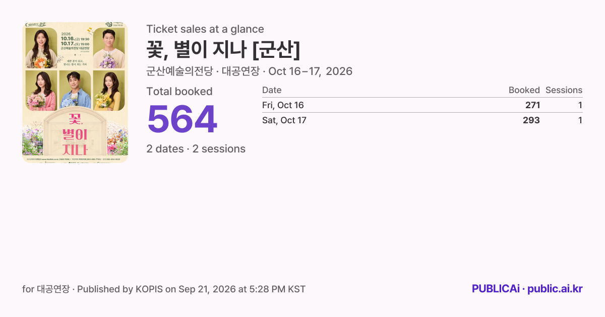Viewport: 605px width, 317px height.
Task: Click the Oct 16–17, 2026 date range
Action: (311, 71)
